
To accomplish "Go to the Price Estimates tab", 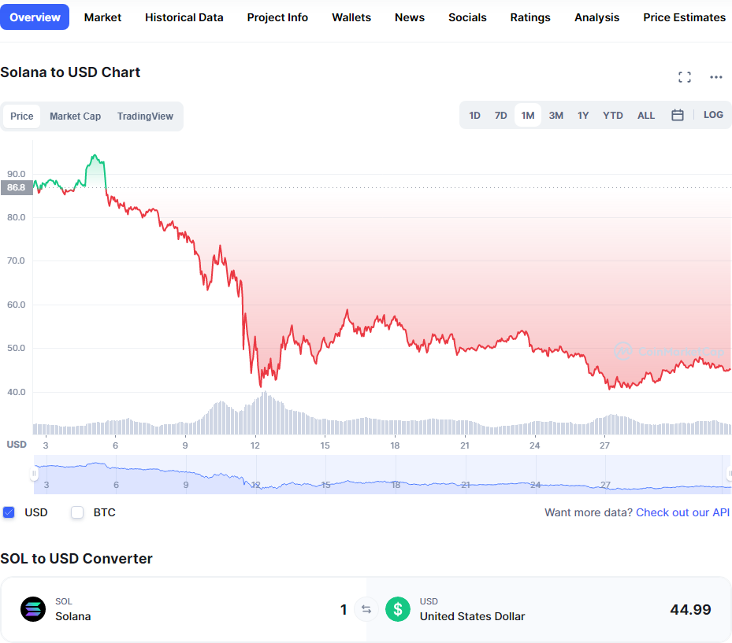I will pyautogui.click(x=684, y=17).
